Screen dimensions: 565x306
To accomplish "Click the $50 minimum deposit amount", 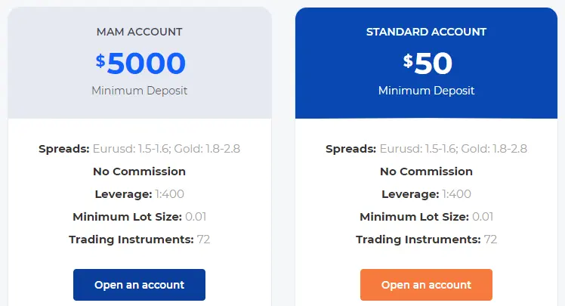I will (x=428, y=63).
